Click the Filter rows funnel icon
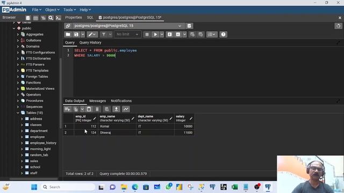The height and width of the screenshot is (193, 344). [x=104, y=34]
